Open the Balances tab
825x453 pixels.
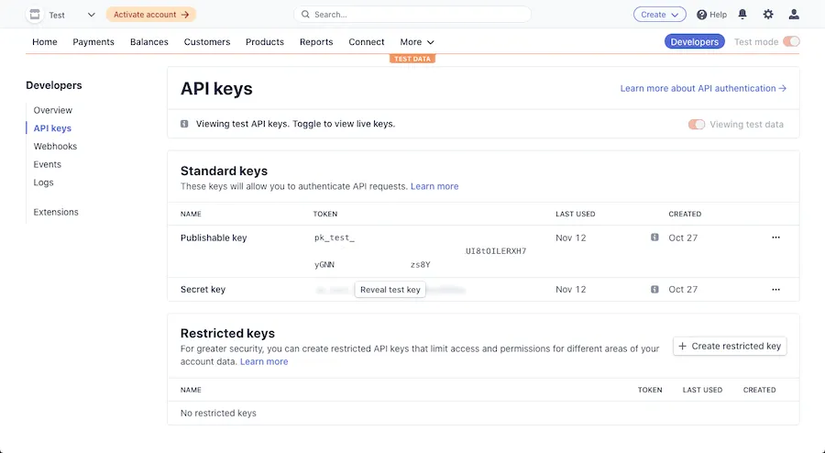tap(148, 41)
